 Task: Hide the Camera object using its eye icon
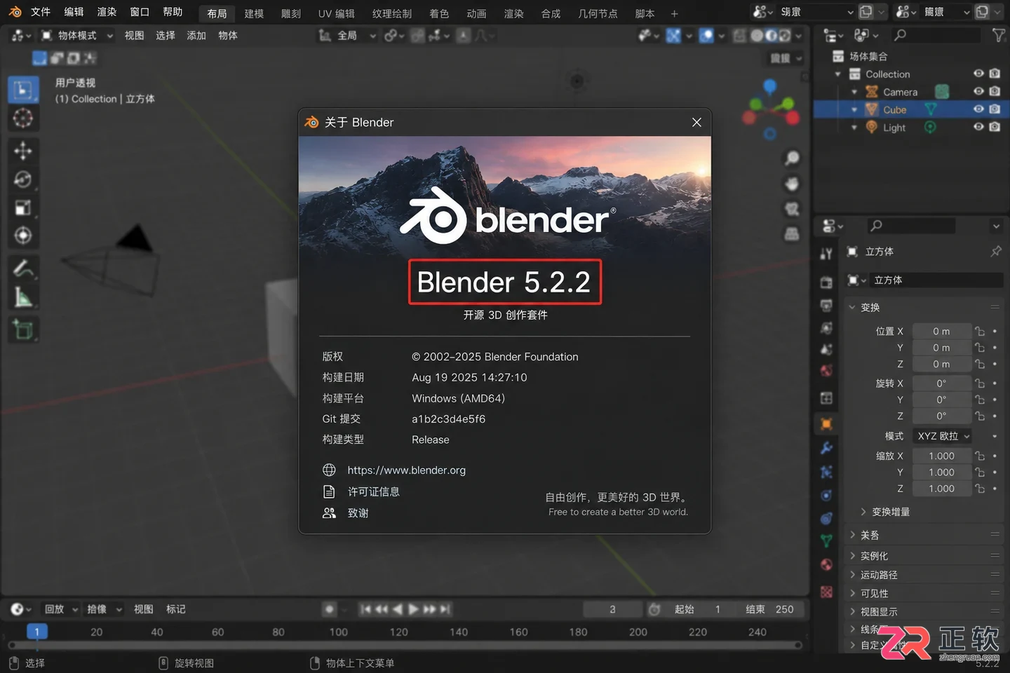(x=978, y=91)
